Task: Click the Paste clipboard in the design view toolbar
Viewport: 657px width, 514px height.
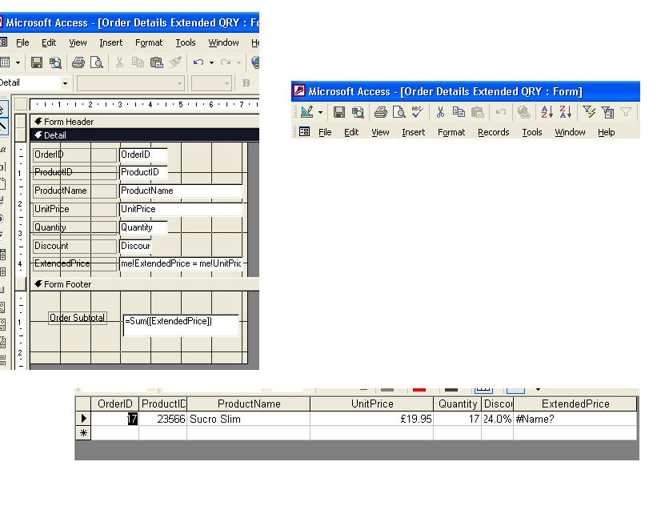Action: tap(157, 63)
